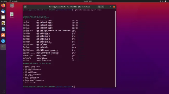The height and width of the screenshot is (94, 169).
Task: Open the Activities overview
Action: coord(4,1)
